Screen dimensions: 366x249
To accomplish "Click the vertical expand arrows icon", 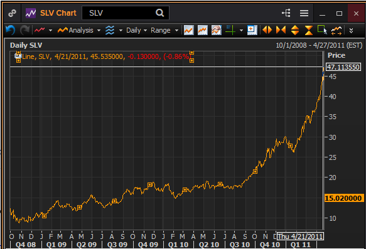I will tap(295, 30).
